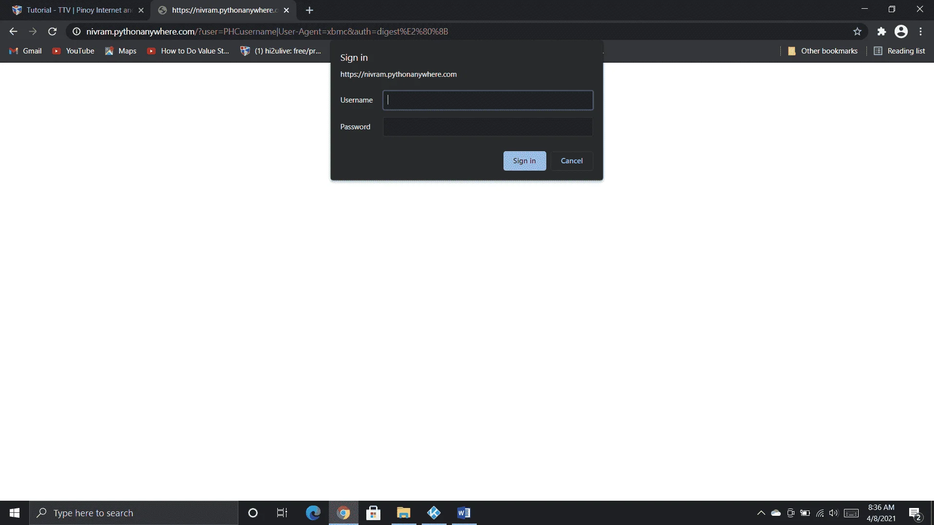Open the Action Center notifications icon

click(915, 513)
